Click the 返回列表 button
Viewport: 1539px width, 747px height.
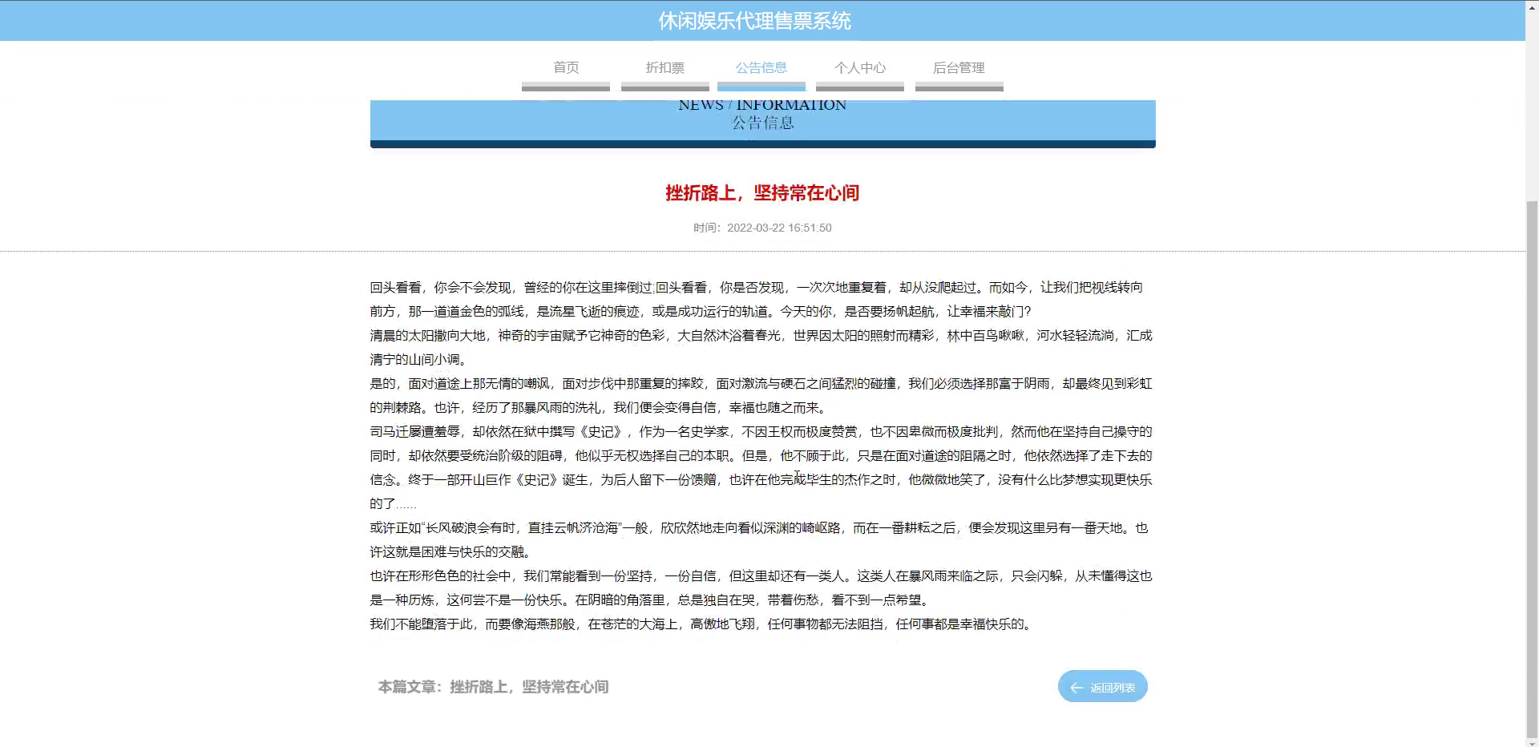click(x=1103, y=687)
